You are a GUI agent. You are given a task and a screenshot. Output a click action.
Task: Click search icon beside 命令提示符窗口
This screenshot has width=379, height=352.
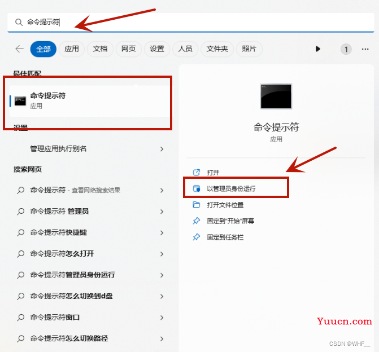(x=21, y=318)
